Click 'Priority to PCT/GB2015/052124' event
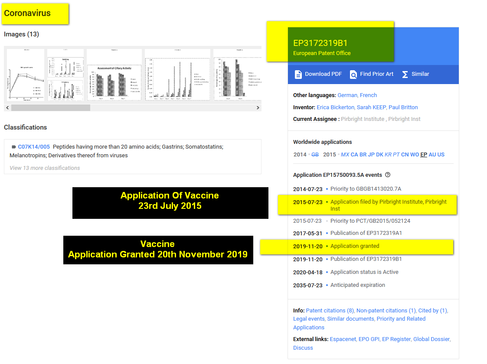Screen dimensions: 487x364 [x=370, y=221]
